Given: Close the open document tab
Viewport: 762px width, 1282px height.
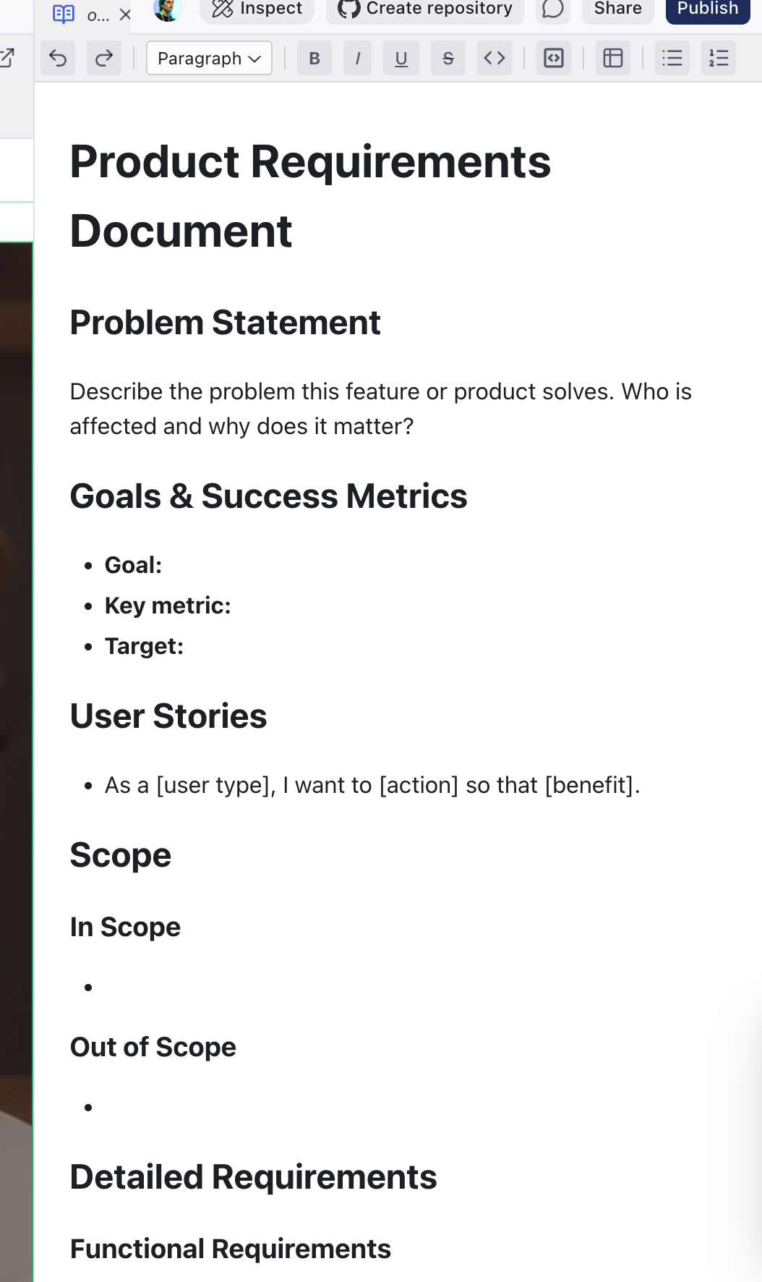Looking at the screenshot, I should [x=125, y=14].
